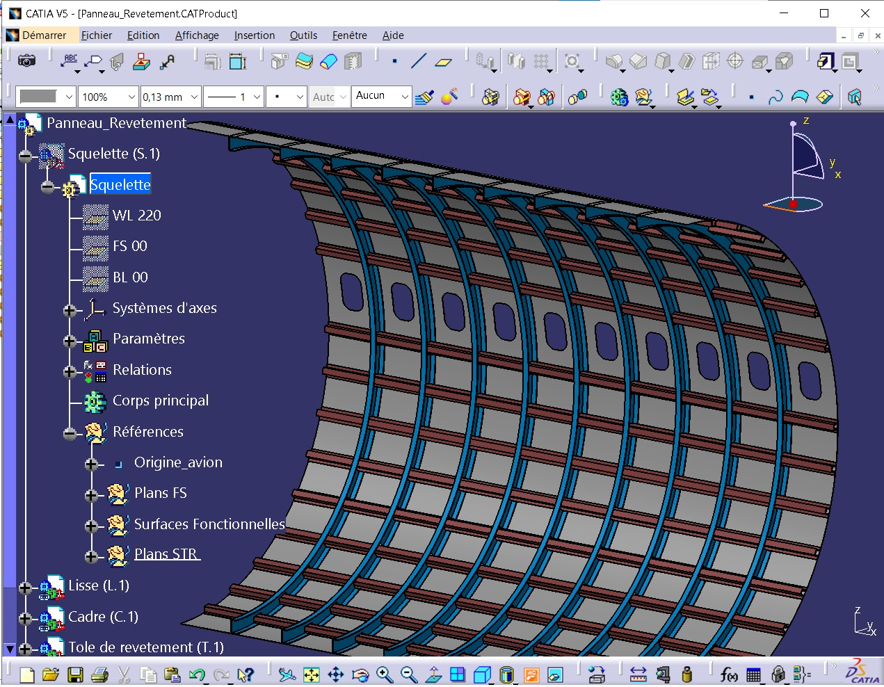Click the stamp annotation icon

[x=141, y=62]
